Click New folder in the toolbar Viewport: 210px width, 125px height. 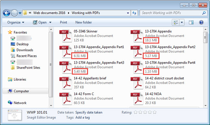tap(83, 22)
